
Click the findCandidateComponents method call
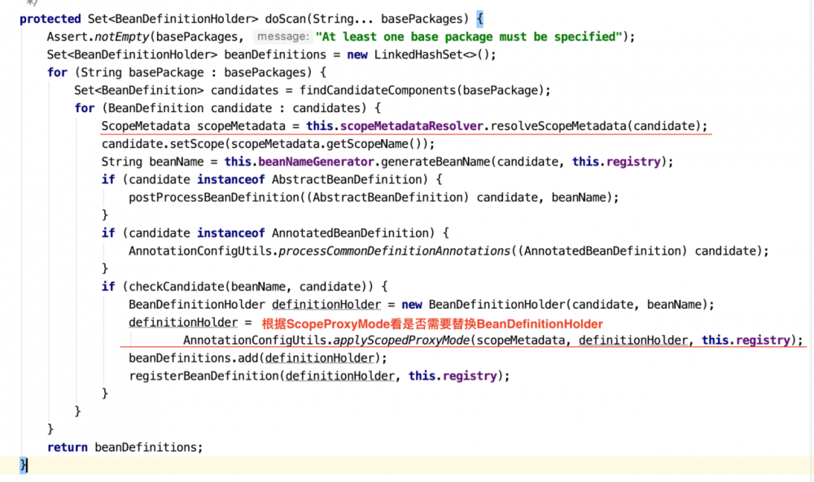tap(378, 91)
